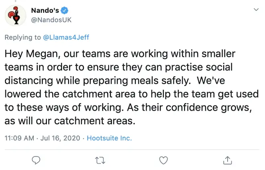Follow the Hootsuite Inc. source link
Viewport: 265px width, 170px height.
click(109, 138)
